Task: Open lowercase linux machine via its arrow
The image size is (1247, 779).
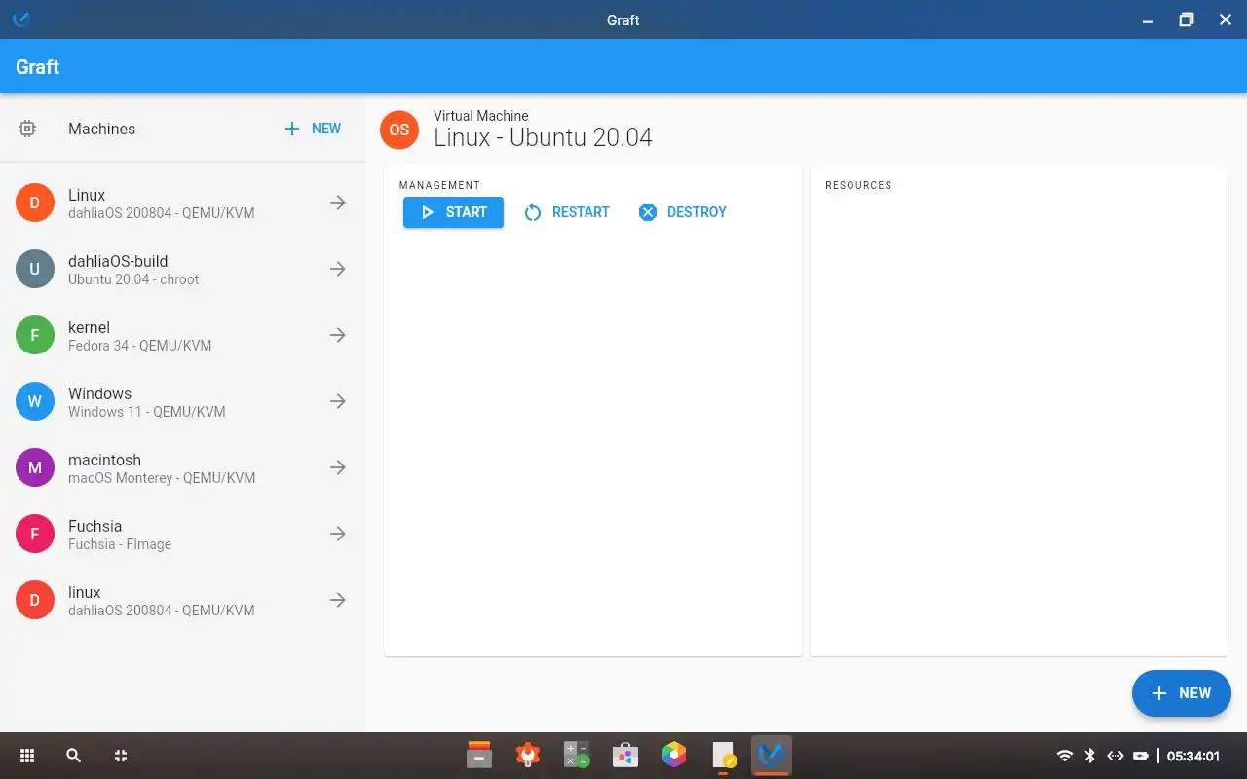Action: pos(338,600)
